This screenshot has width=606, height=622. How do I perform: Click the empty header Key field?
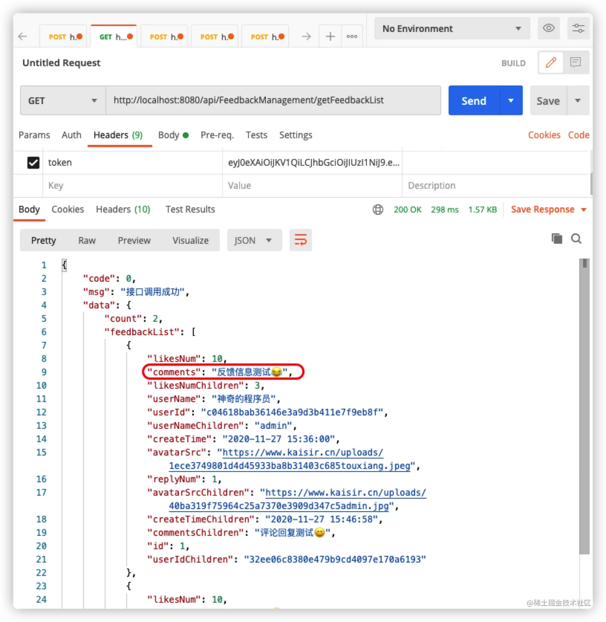(x=132, y=186)
